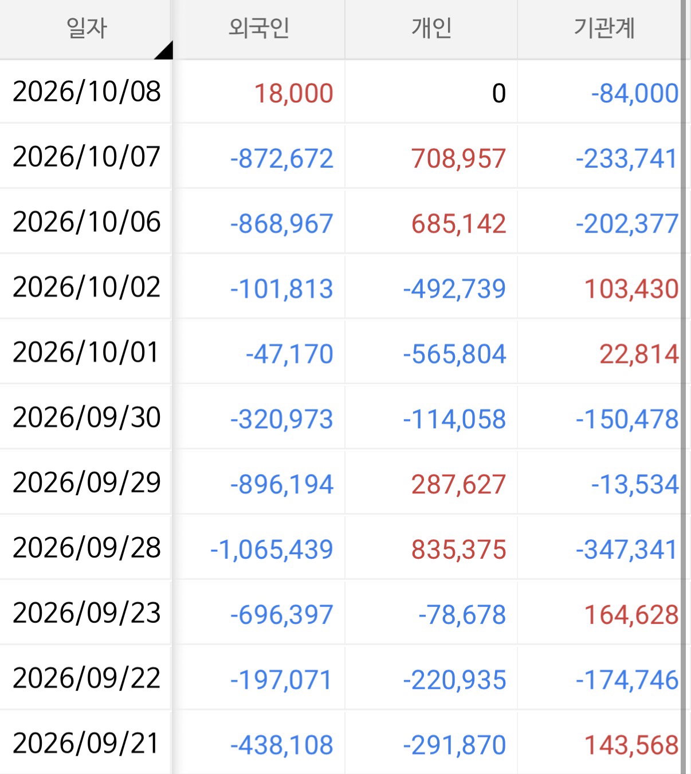Click institution value -84,000
Screen dimensions: 691x774
635,93
